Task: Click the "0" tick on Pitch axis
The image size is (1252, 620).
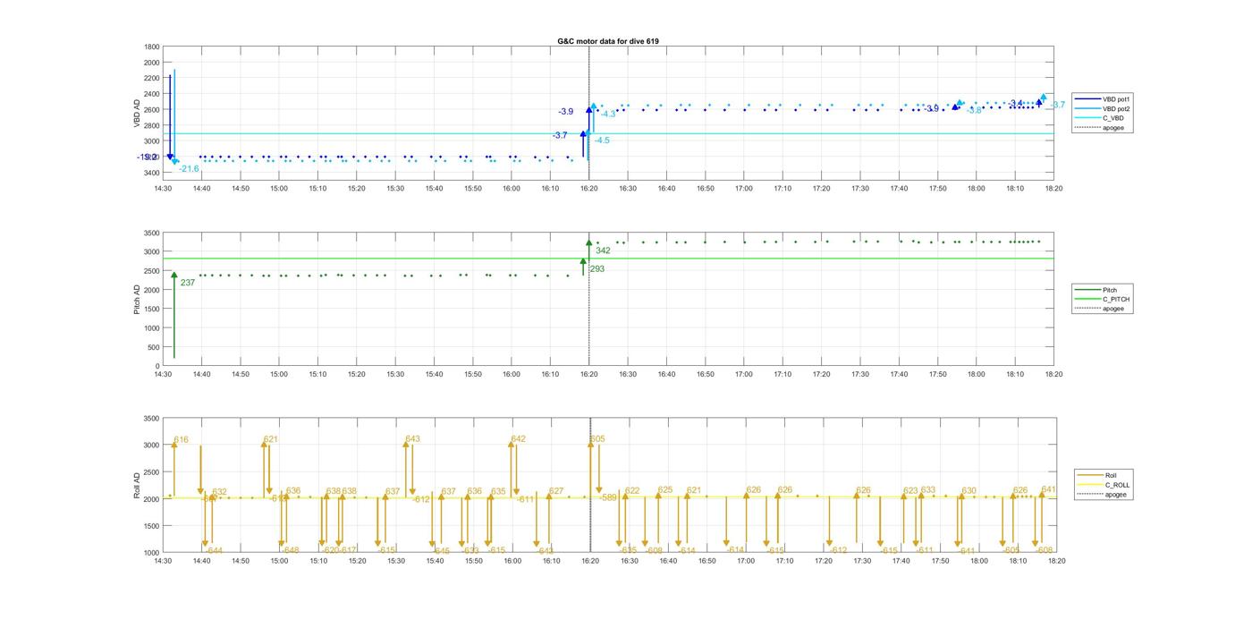Action: click(158, 366)
